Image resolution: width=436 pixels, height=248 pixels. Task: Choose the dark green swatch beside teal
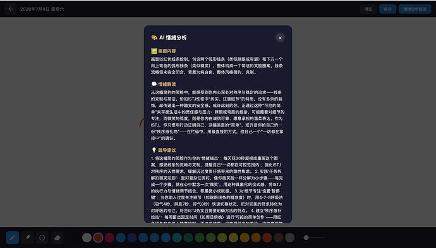pyautogui.click(x=188, y=237)
